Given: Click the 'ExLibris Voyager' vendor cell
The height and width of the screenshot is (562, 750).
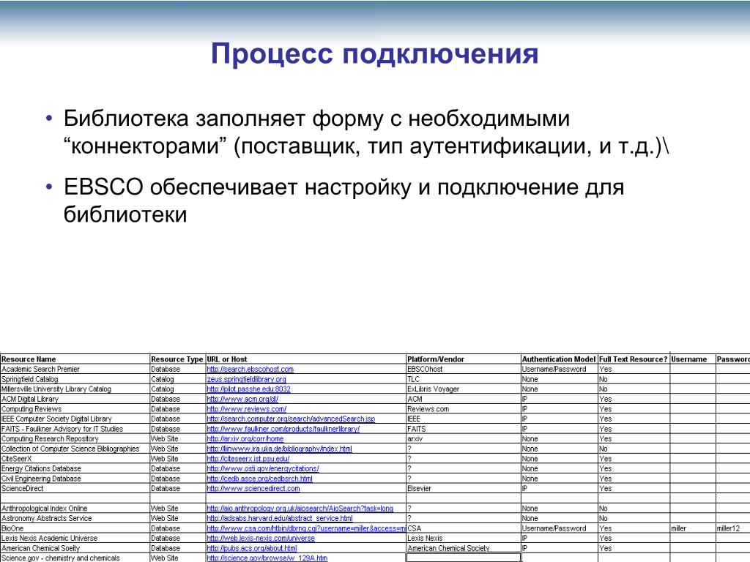Looking at the screenshot, I should (464, 389).
